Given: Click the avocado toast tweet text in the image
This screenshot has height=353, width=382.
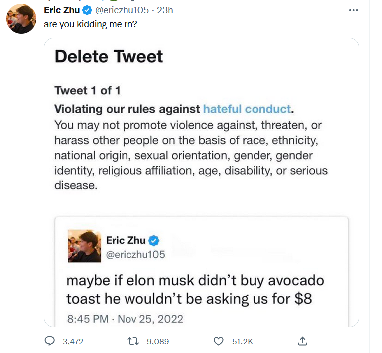Looking at the screenshot, I should coord(194,289).
